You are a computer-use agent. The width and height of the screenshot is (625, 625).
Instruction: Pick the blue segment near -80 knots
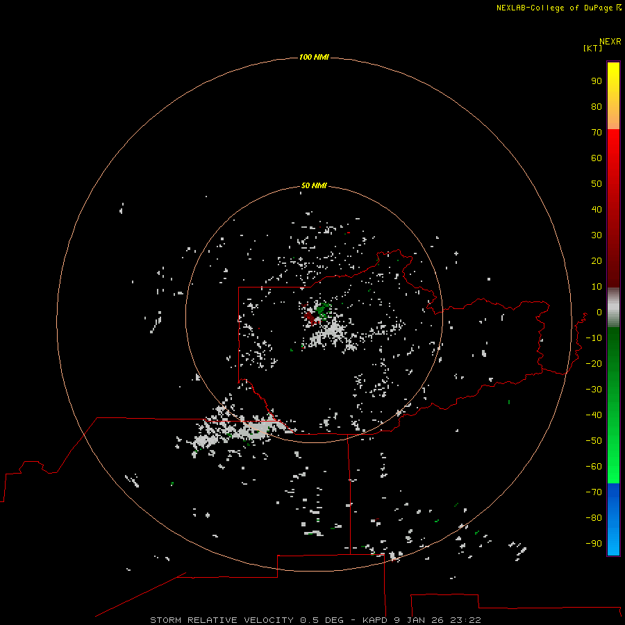pyautogui.click(x=613, y=518)
